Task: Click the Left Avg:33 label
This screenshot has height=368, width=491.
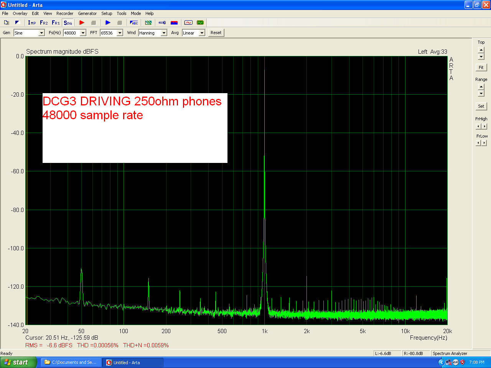Action: click(x=433, y=52)
